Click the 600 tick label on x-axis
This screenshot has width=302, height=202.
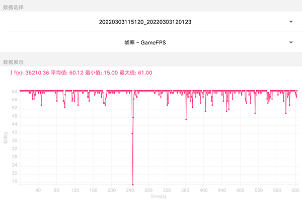pos(295,190)
